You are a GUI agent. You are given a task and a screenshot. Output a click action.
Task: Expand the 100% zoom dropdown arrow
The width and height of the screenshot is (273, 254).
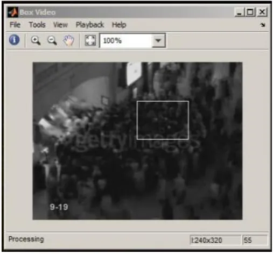(x=158, y=40)
